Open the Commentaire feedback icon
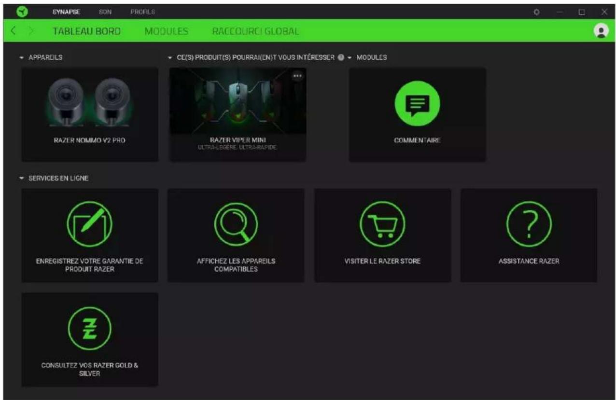The height and width of the screenshot is (400, 616). pos(417,103)
